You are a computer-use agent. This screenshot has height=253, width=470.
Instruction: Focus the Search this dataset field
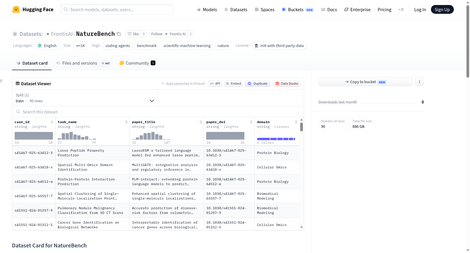coord(158,112)
